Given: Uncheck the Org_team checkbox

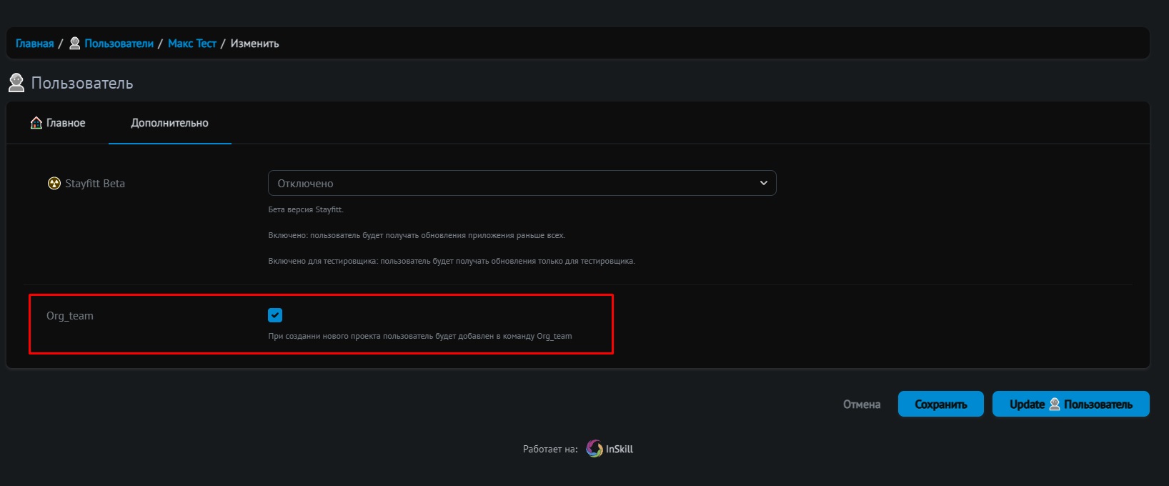Looking at the screenshot, I should (275, 315).
